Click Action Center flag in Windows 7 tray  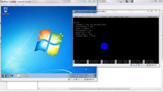coord(76,76)
